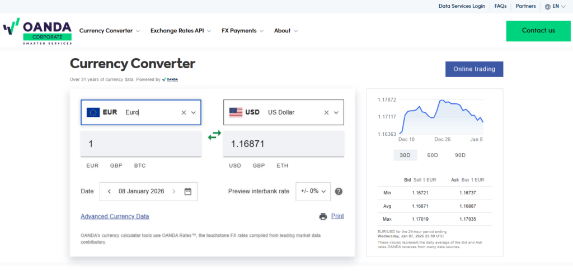The width and height of the screenshot is (573, 271).
Task: Click the EU flag icon
Action: point(93,112)
